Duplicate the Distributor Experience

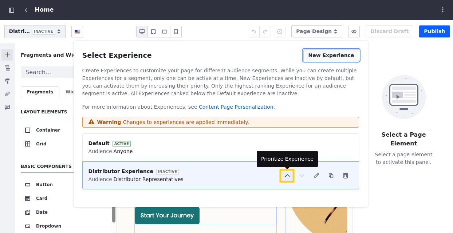click(331, 176)
